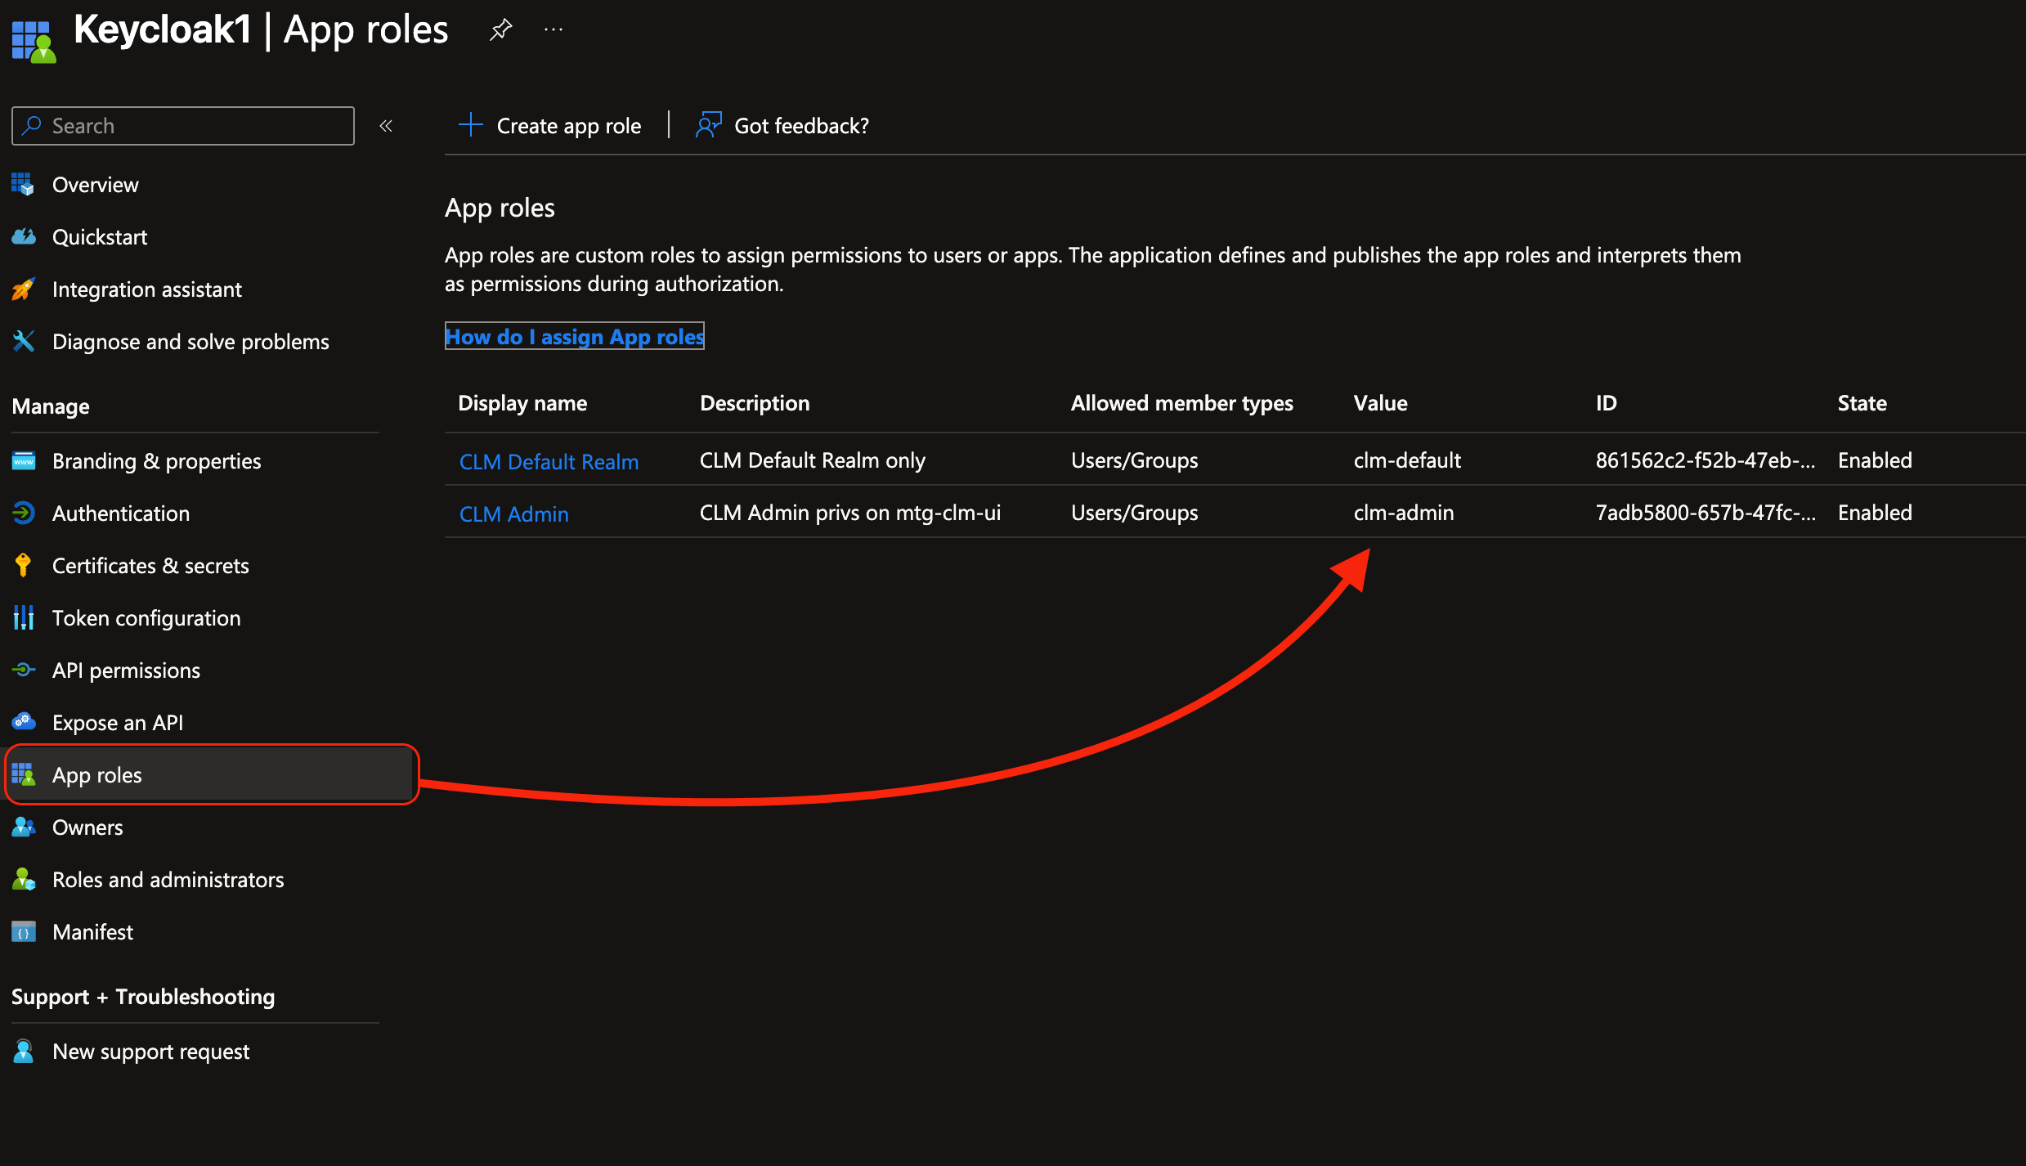The height and width of the screenshot is (1166, 2026).
Task: Open the CLM Default Realm role
Action: coord(549,461)
